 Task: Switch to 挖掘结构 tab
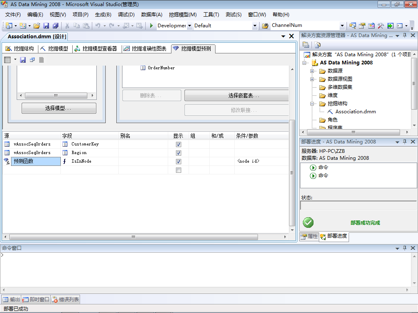click(x=20, y=48)
